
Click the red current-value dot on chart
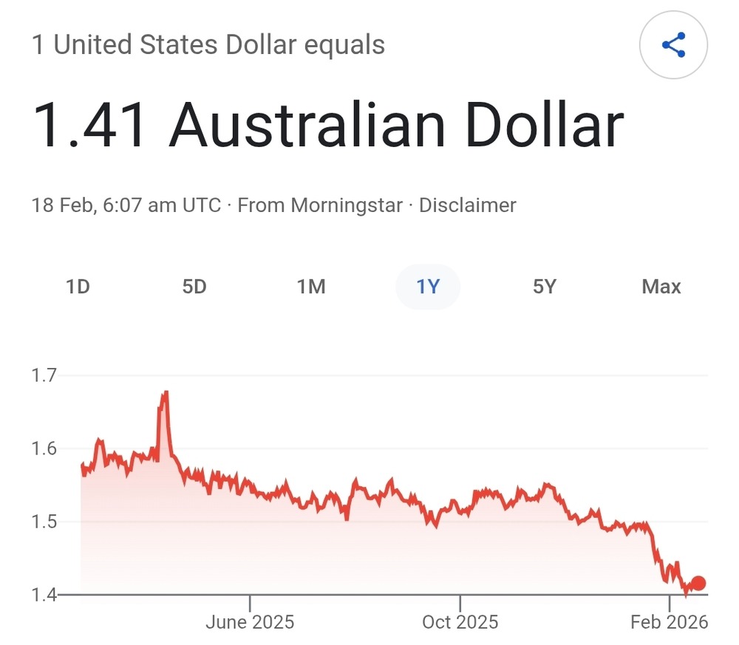coord(698,584)
